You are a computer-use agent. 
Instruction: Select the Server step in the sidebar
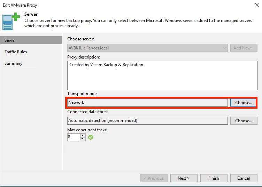tap(10, 40)
